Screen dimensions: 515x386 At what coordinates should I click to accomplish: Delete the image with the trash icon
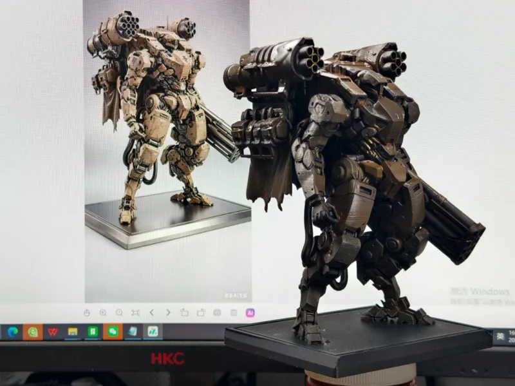234,313
